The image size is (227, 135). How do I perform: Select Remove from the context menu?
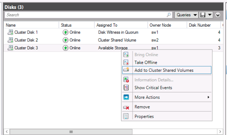click(167, 107)
